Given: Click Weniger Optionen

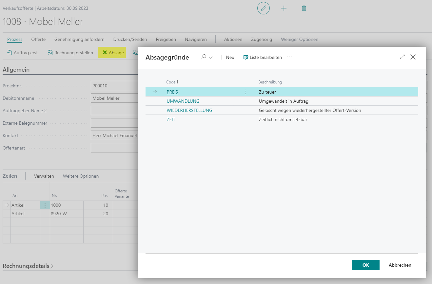Looking at the screenshot, I should coord(300,39).
